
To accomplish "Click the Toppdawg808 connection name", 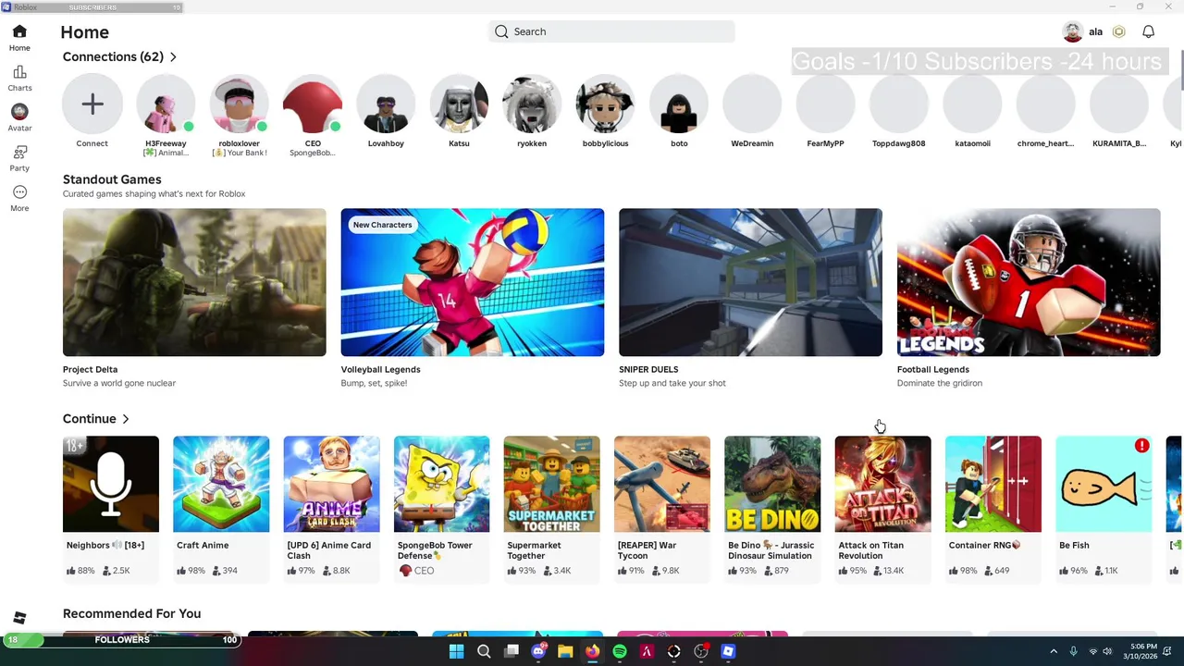I will coord(899,143).
